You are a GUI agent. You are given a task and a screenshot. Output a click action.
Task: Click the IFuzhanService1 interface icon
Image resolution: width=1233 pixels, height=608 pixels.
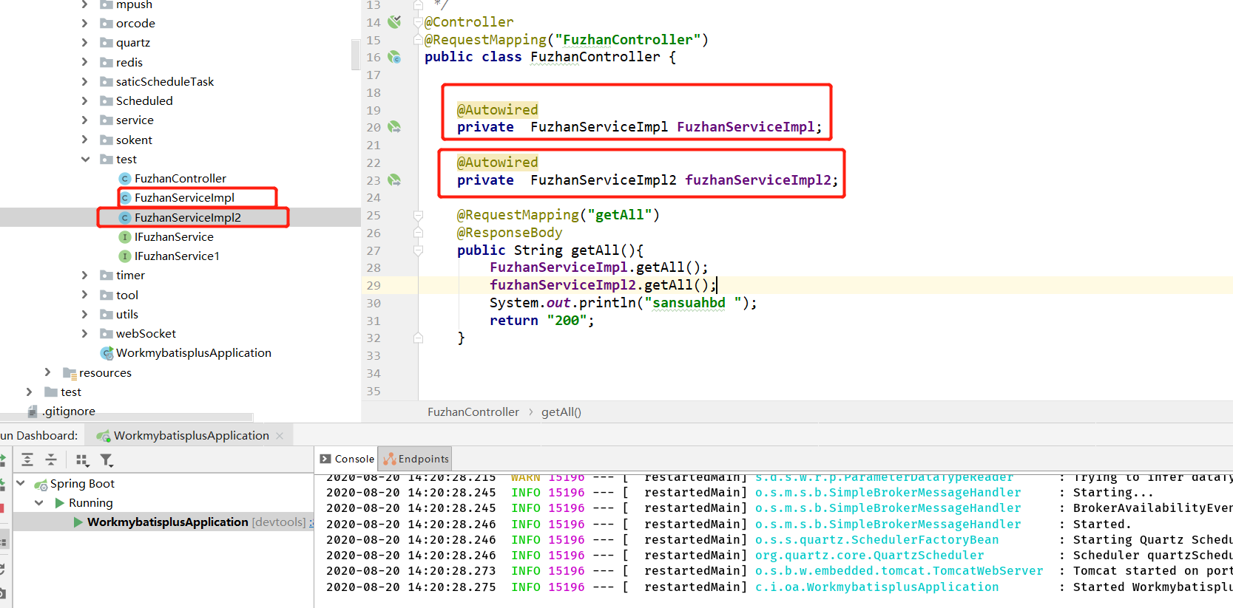pyautogui.click(x=125, y=256)
